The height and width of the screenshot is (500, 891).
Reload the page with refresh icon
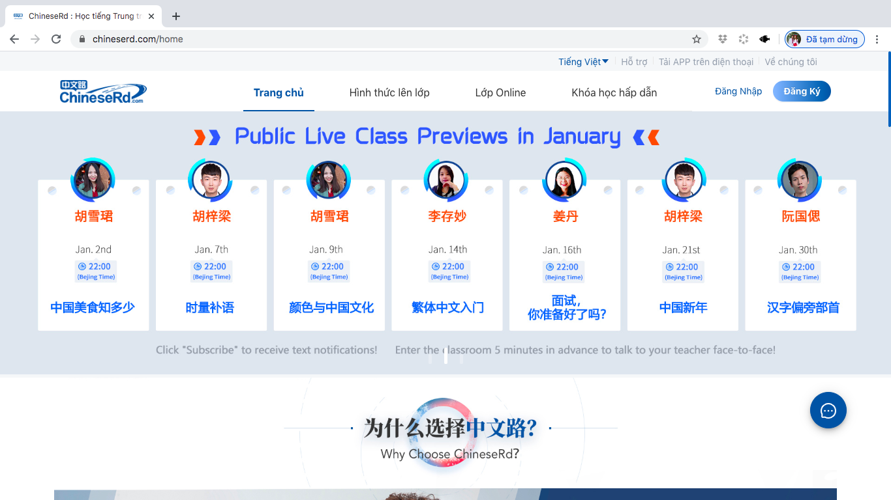[56, 39]
